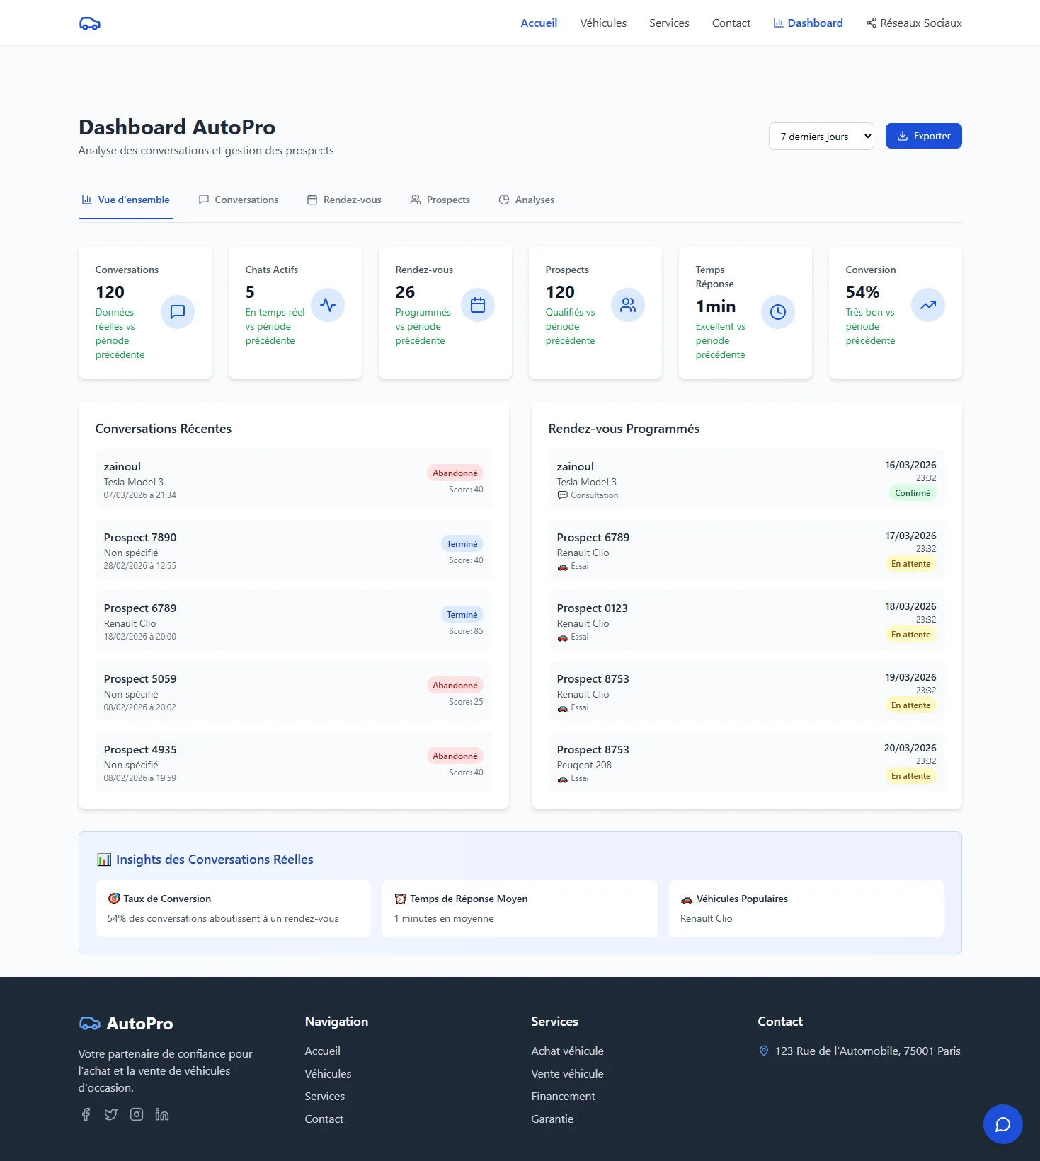Click the alarm clock icon beside Temps de Réponse Moyen
Viewport: 1040px width, 1161px height.
click(401, 899)
